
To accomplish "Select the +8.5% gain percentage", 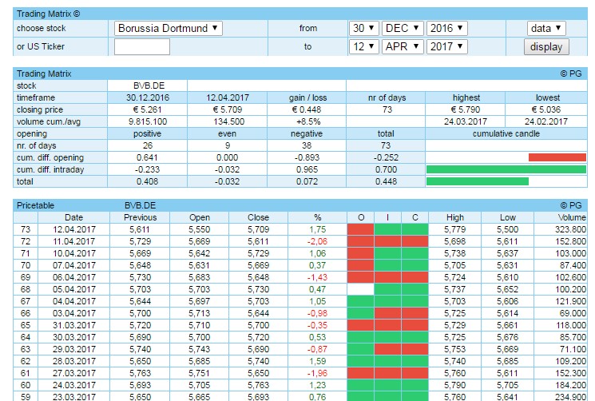I will click(x=308, y=121).
